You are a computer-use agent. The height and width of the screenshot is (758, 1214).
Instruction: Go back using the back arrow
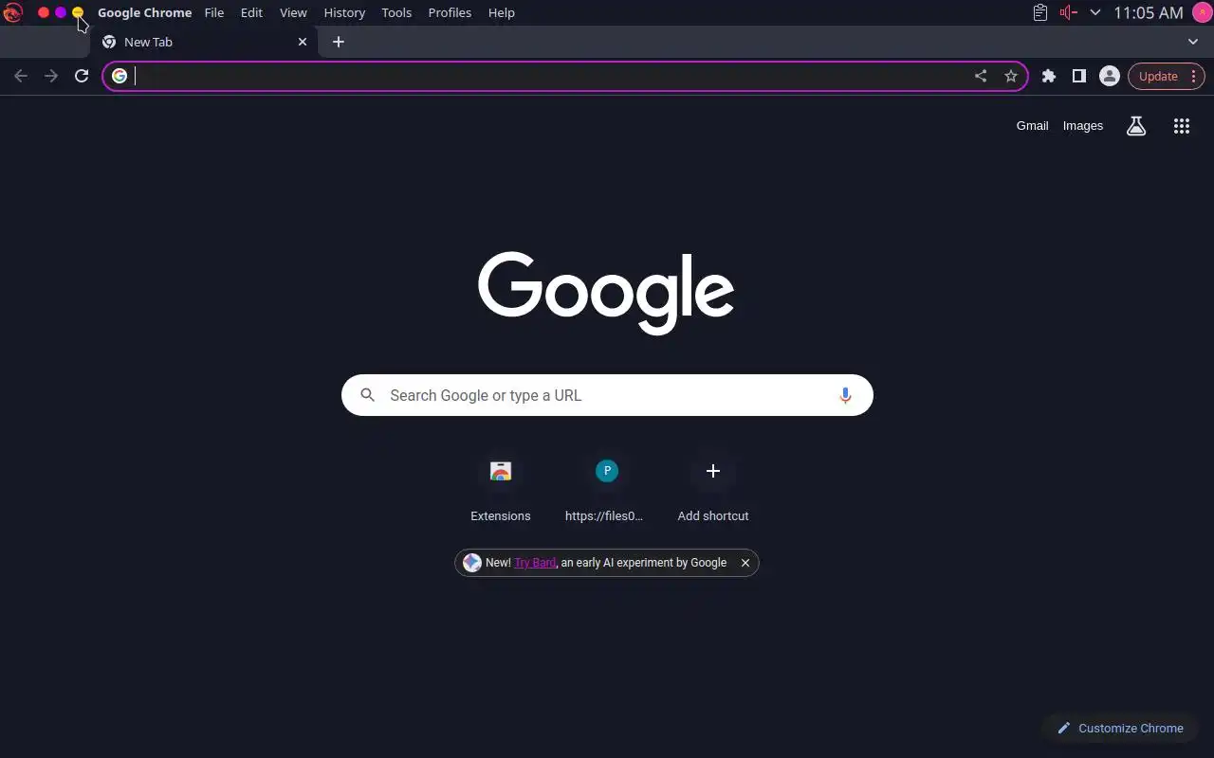click(21, 76)
